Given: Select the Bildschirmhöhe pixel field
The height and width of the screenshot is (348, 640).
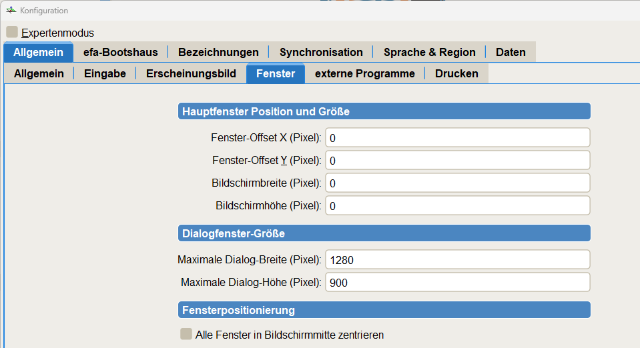Looking at the screenshot, I should (457, 205).
